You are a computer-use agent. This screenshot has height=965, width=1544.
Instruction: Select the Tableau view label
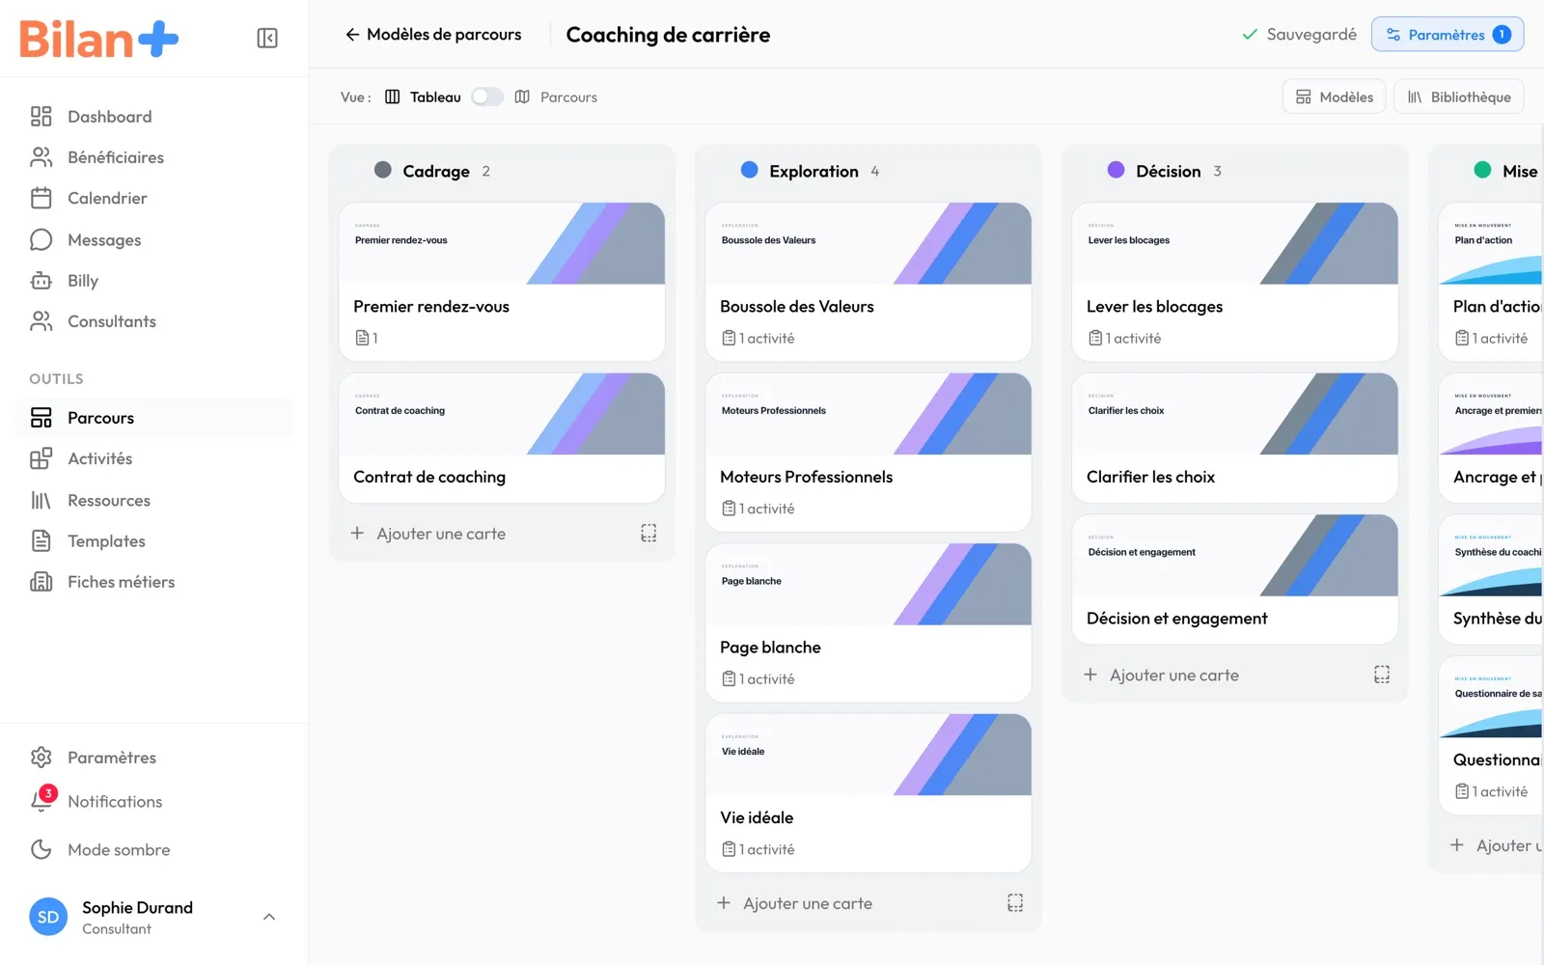(435, 97)
